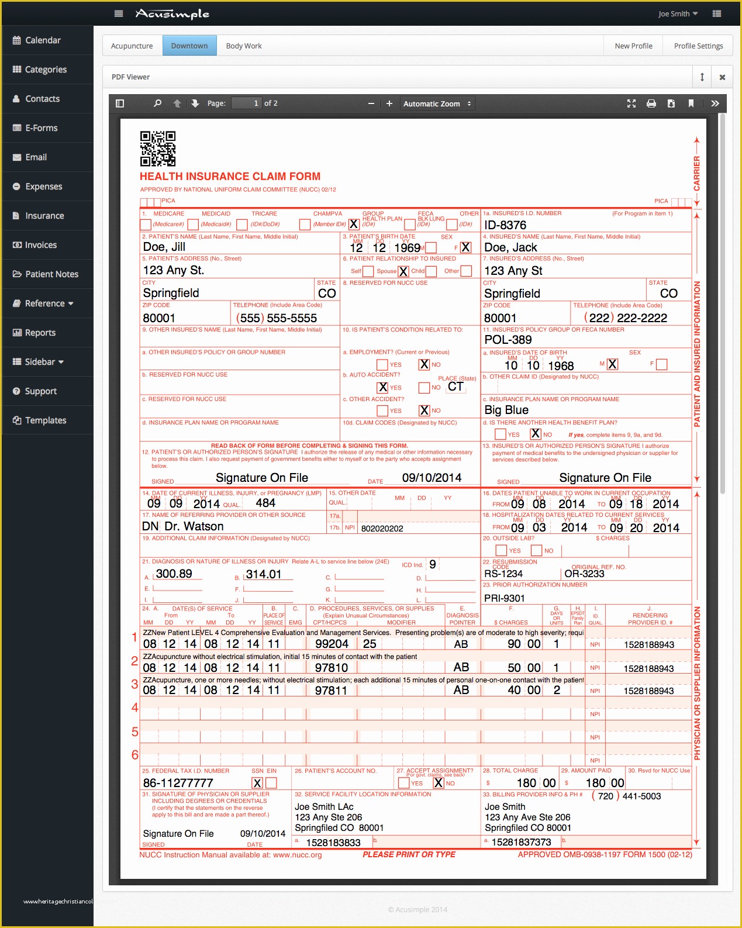Switch PDF to presentation fullscreen mode

point(631,104)
